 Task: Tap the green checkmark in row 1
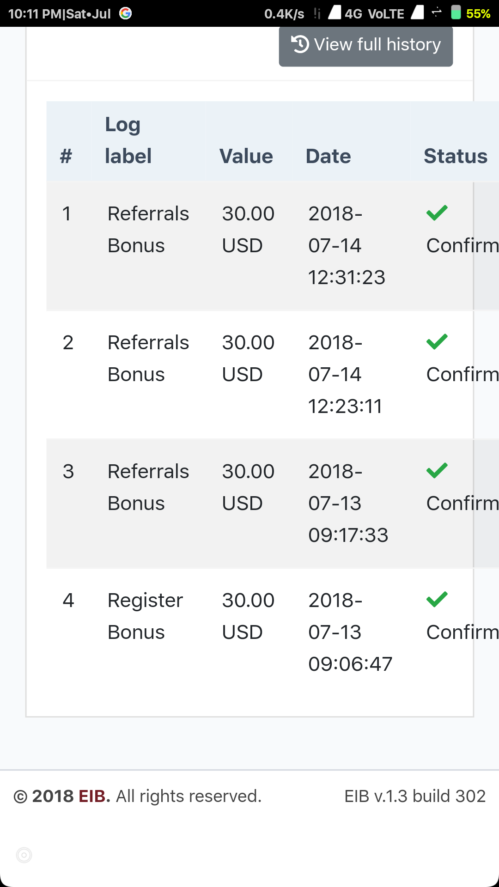click(437, 213)
